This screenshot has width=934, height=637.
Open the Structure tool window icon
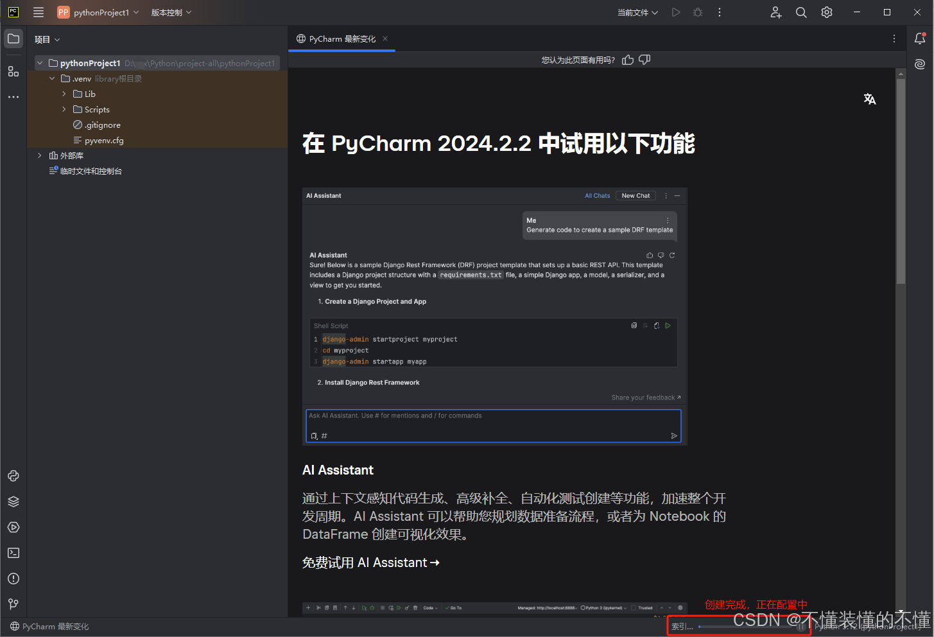(x=13, y=71)
